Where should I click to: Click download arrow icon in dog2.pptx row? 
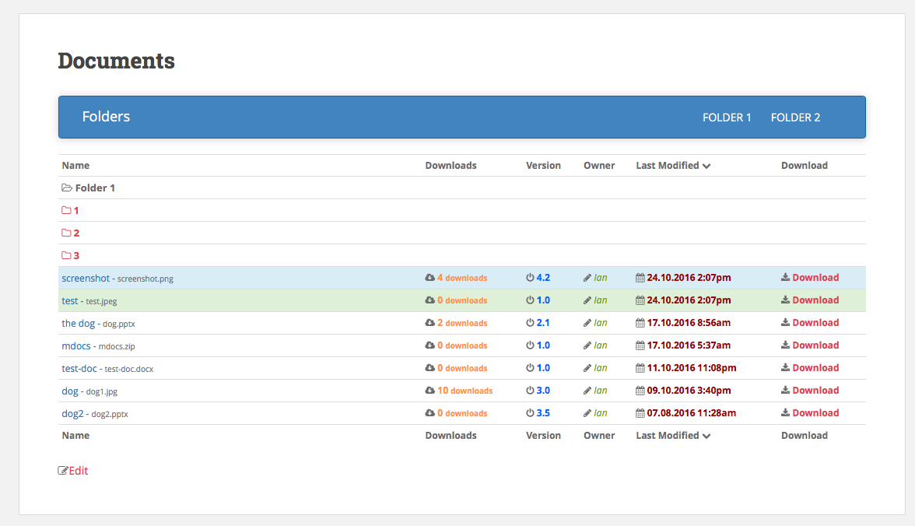pyautogui.click(x=786, y=412)
